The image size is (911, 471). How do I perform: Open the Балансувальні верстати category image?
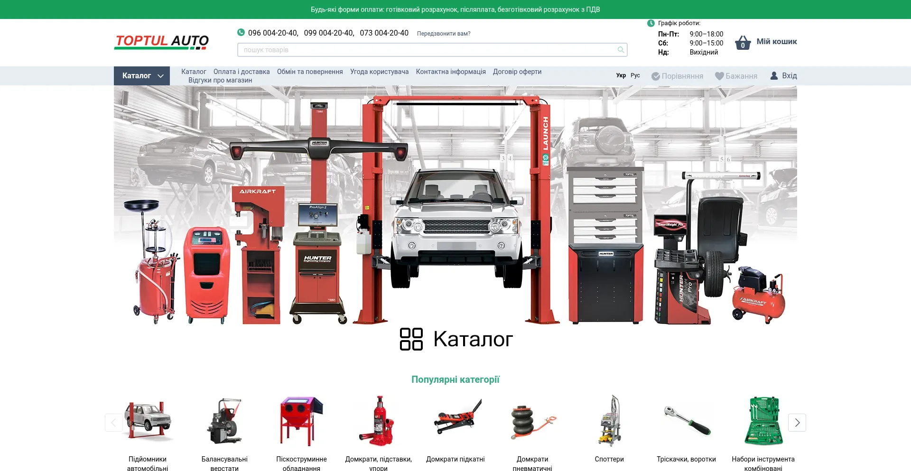[x=224, y=421]
